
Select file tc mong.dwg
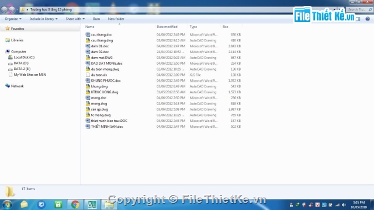(x=101, y=115)
